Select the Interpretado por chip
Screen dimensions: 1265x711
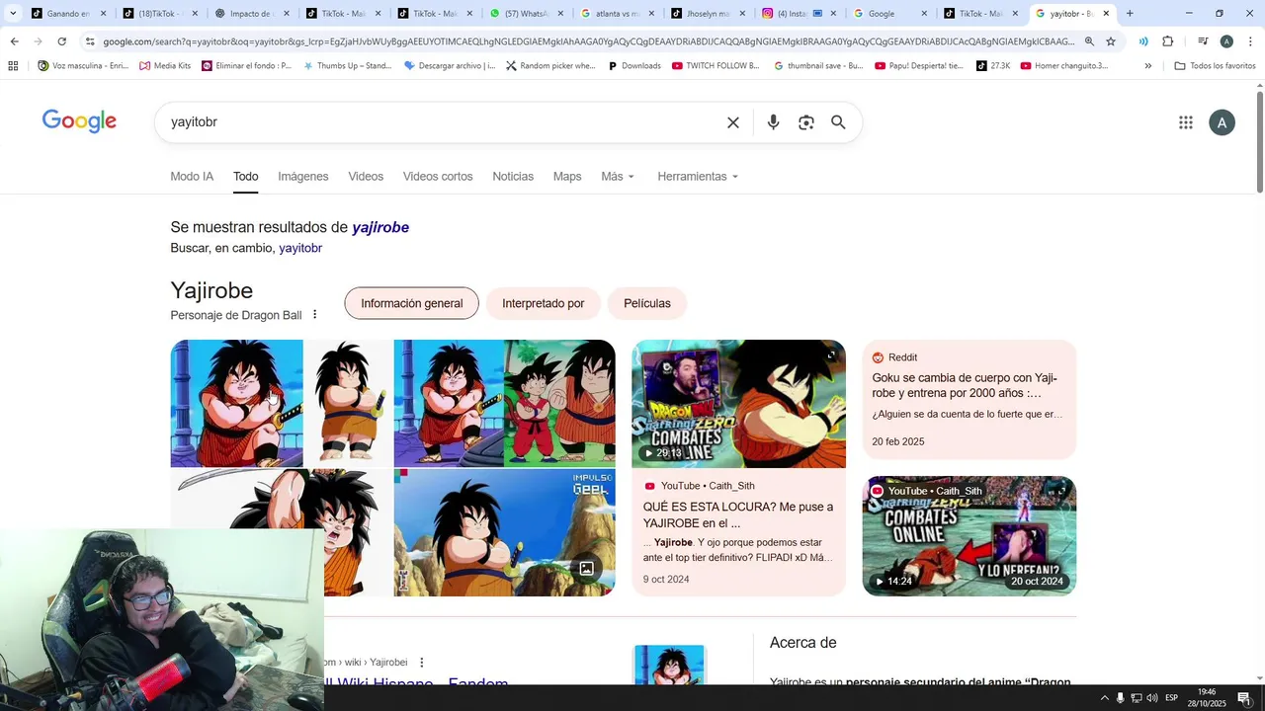click(543, 303)
